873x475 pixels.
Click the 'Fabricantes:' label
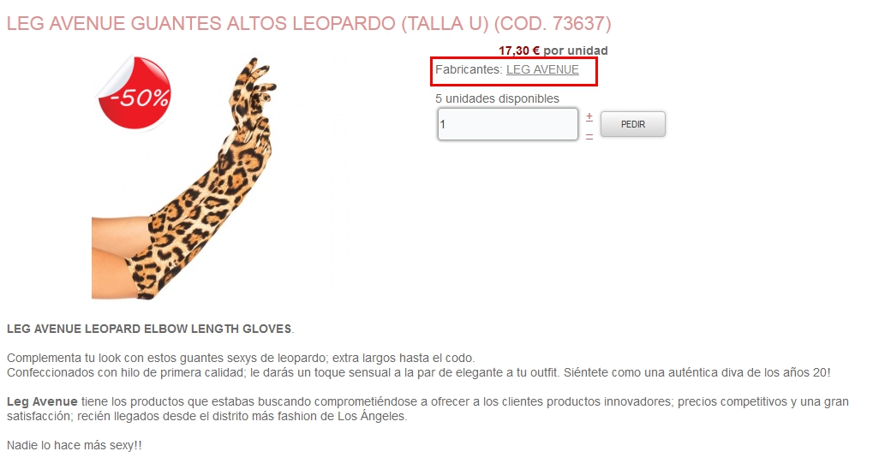469,69
